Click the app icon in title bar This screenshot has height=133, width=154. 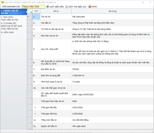[2, 2]
